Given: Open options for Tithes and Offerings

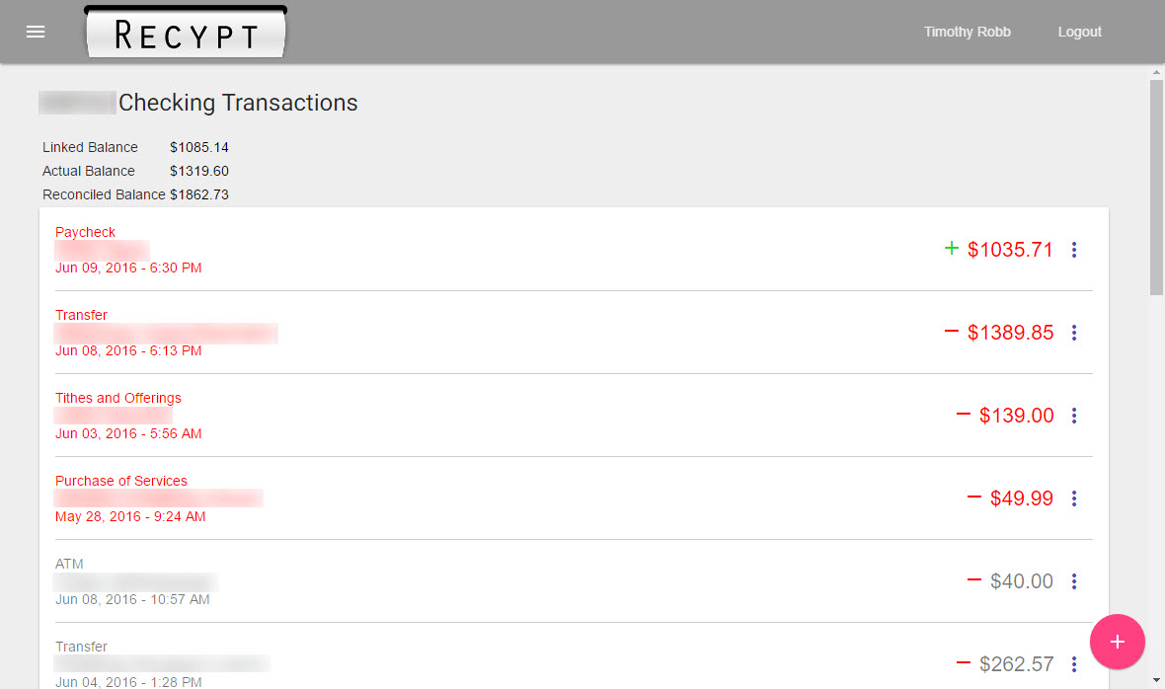Looking at the screenshot, I should (1073, 416).
